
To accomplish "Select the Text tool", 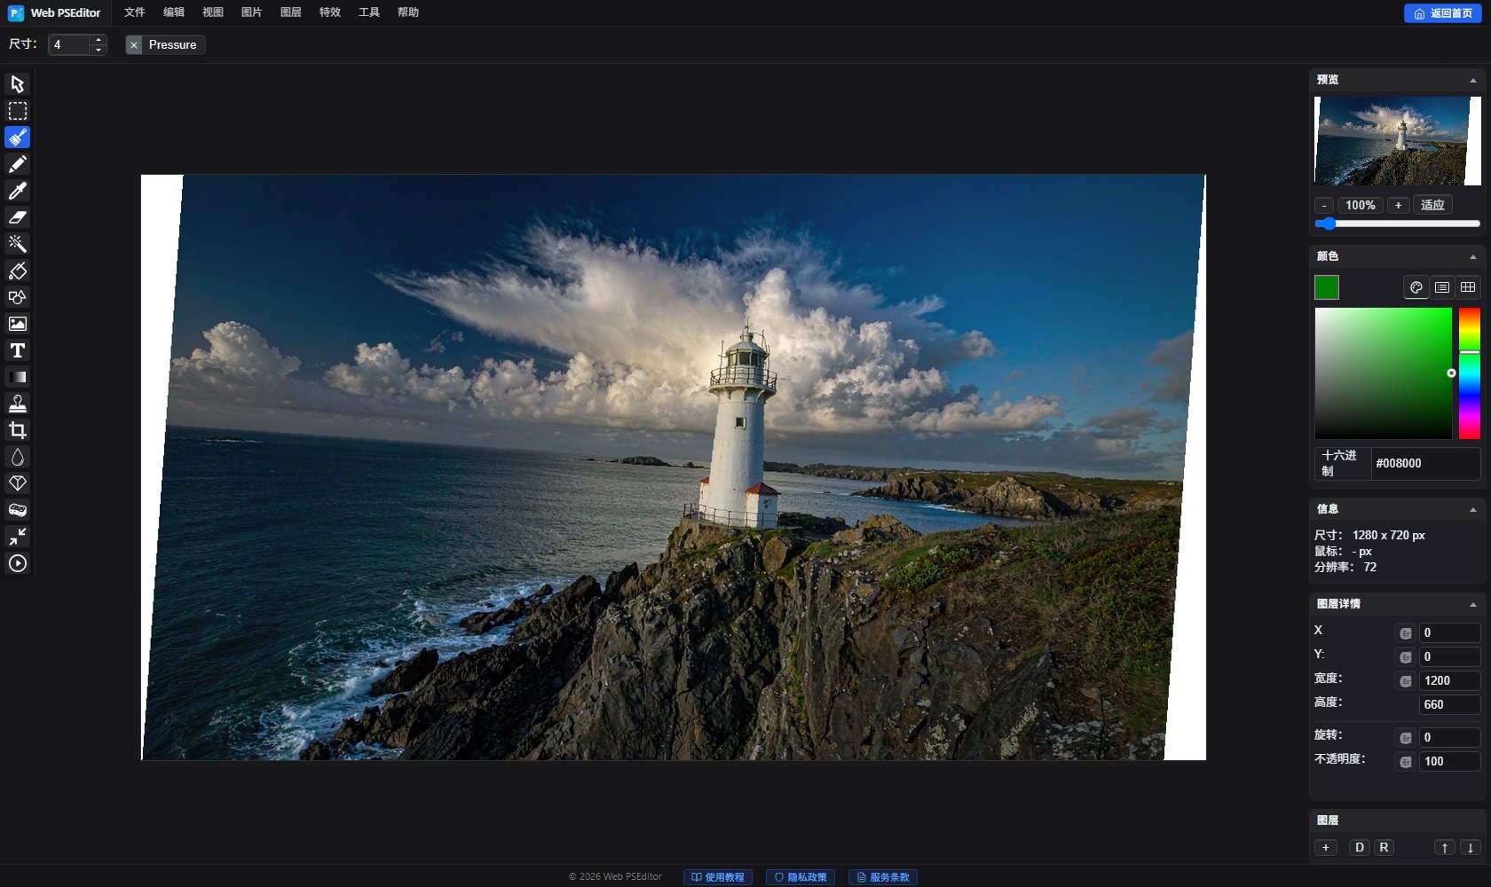I will tap(18, 350).
